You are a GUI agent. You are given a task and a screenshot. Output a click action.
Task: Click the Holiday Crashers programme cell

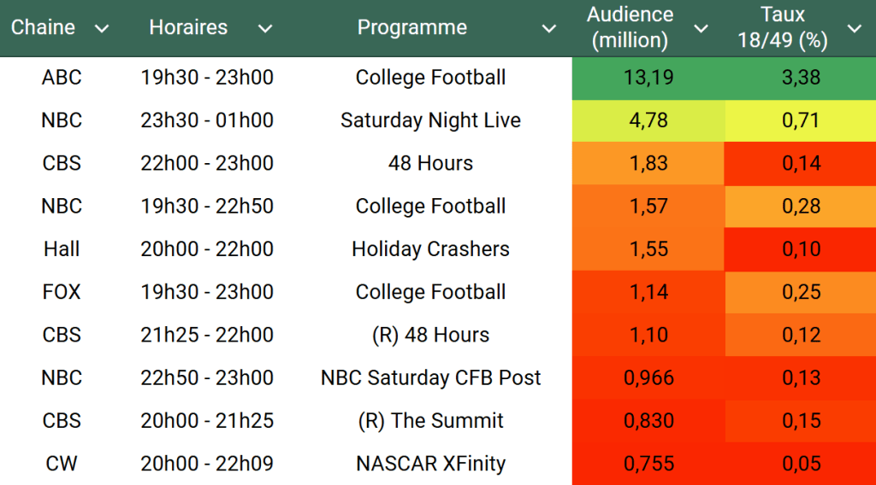430,249
